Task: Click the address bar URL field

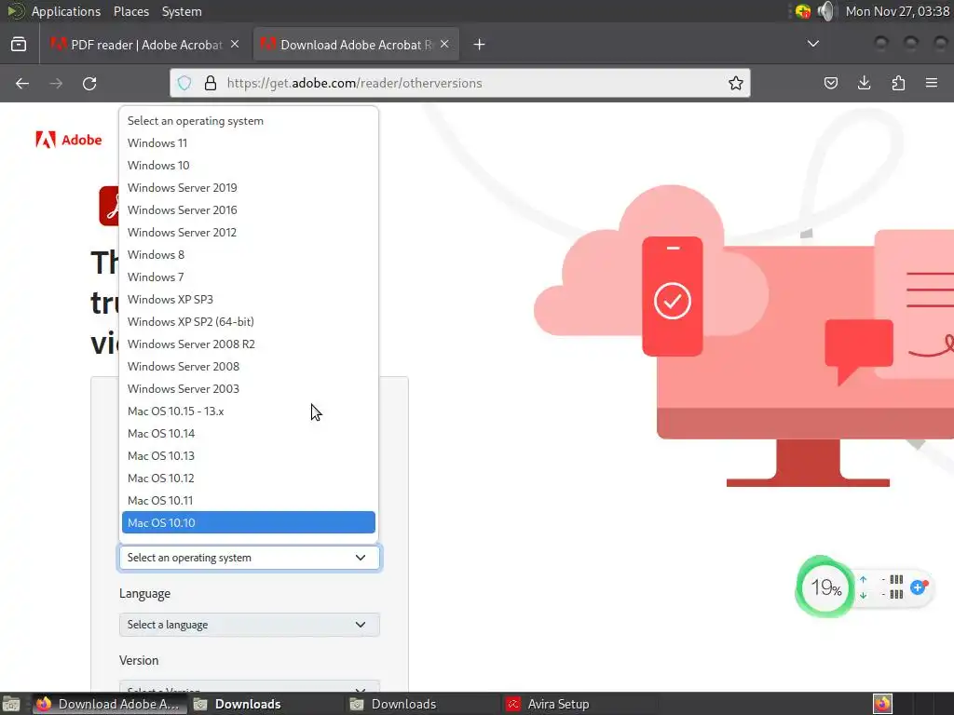Action: [x=460, y=83]
